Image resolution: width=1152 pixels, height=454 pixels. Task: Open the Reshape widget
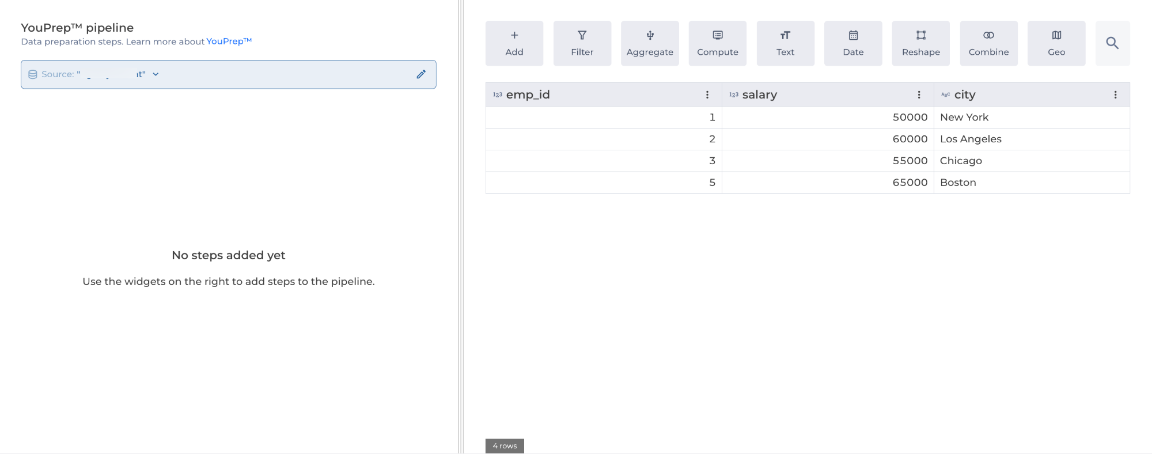[920, 43]
